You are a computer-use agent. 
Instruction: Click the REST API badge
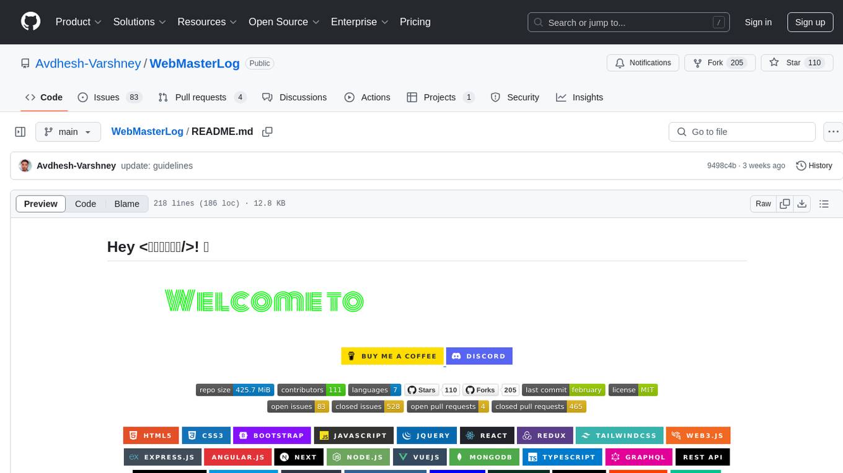click(x=703, y=457)
